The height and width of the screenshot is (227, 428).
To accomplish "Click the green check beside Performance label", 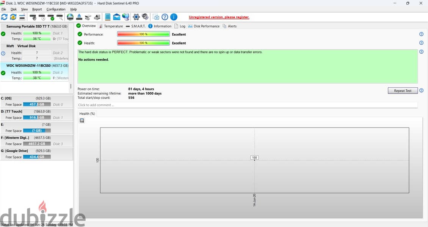I will pos(80,34).
